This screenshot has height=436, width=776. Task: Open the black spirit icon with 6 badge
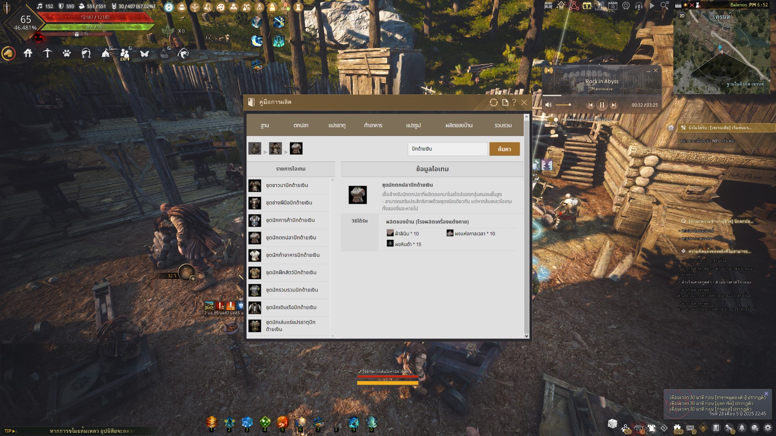point(639,428)
